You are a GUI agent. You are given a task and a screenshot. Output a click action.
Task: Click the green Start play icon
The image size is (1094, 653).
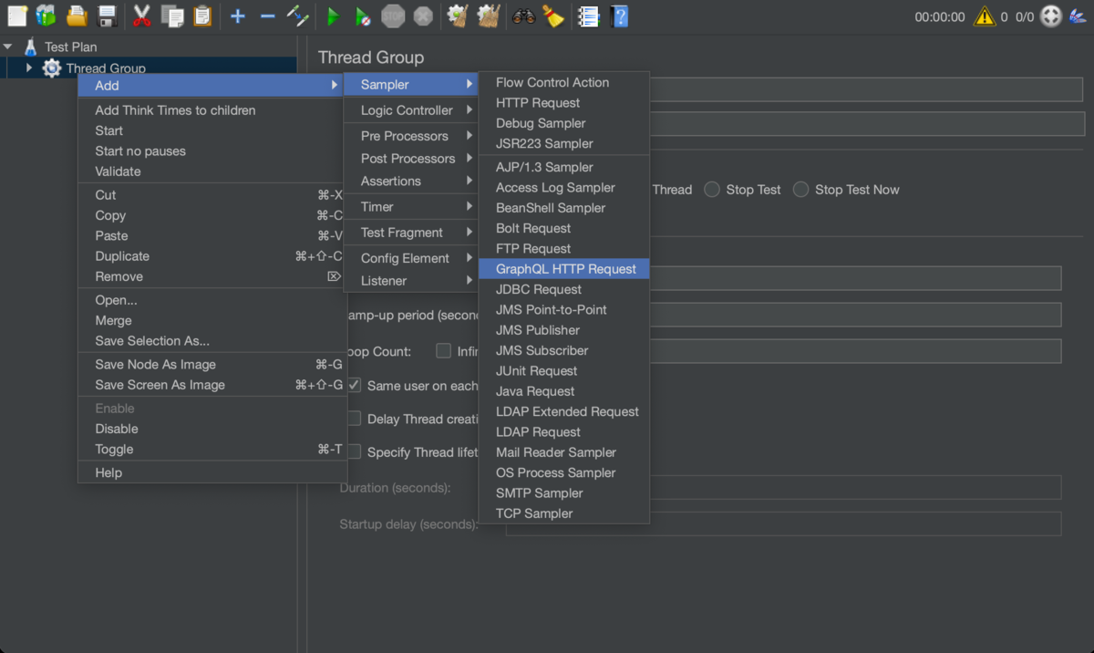333,16
